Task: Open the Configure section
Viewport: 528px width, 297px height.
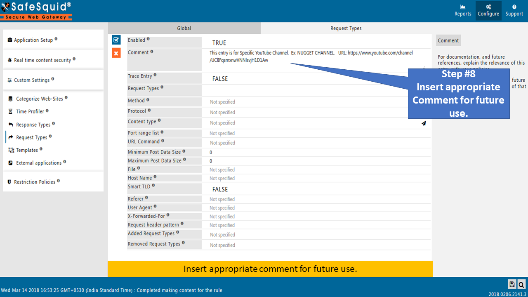Action: tap(488, 11)
